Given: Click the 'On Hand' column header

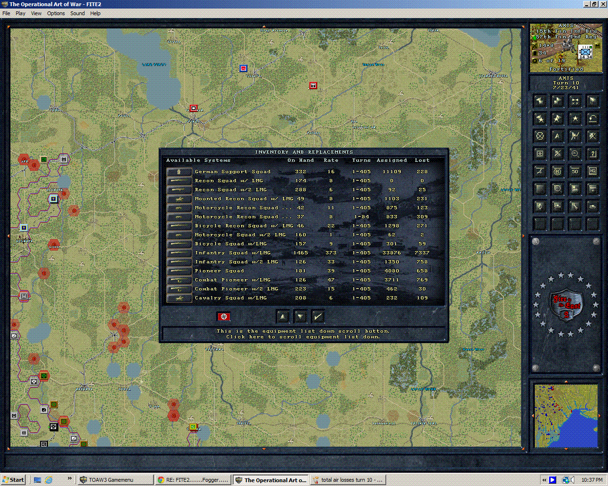Looking at the screenshot, I should pyautogui.click(x=300, y=160).
